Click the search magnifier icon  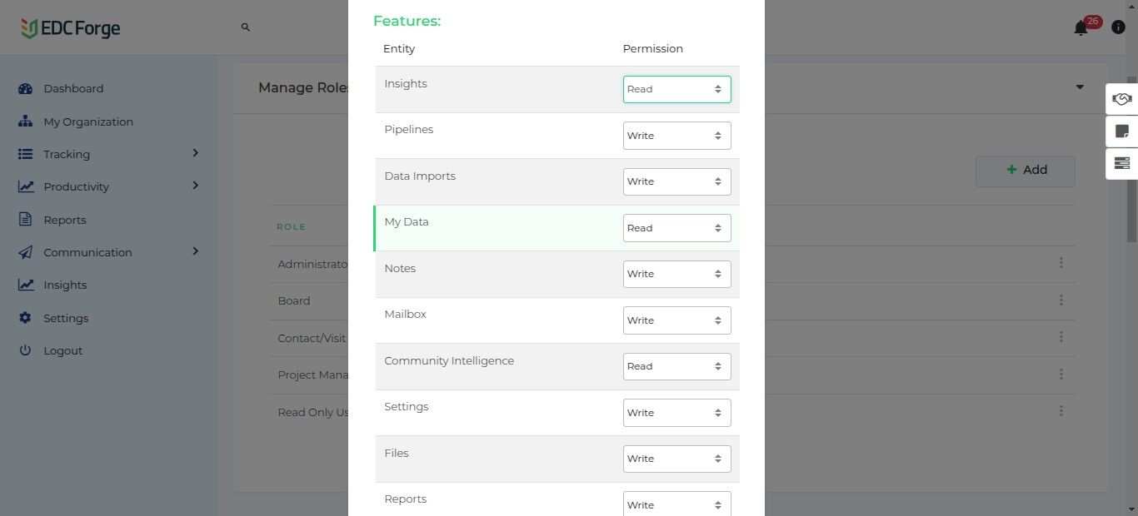coord(246,27)
